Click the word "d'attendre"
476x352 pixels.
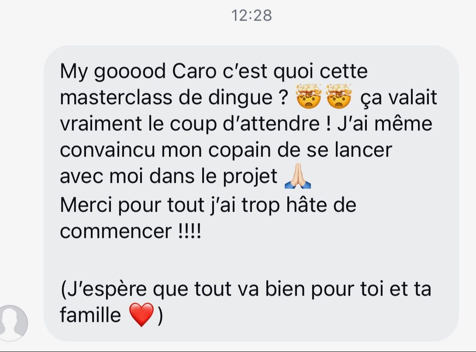pyautogui.click(x=271, y=124)
